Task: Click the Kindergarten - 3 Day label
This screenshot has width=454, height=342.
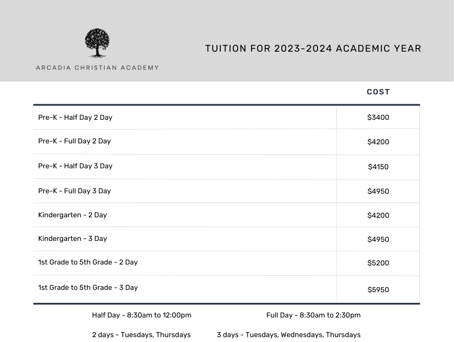Action: [x=72, y=239]
